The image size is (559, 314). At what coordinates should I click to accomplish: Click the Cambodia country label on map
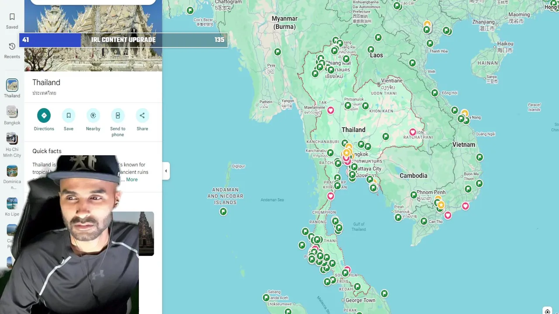tap(414, 176)
